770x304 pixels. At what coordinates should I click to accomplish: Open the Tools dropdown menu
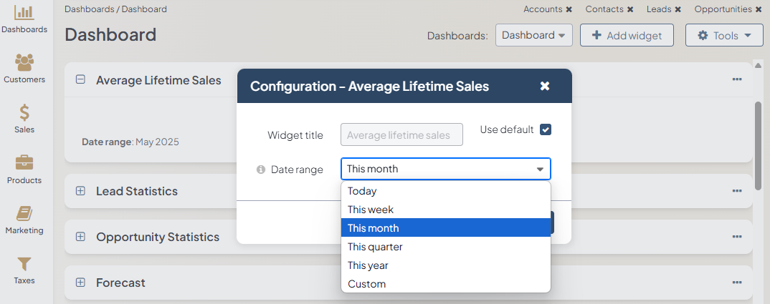click(x=724, y=35)
